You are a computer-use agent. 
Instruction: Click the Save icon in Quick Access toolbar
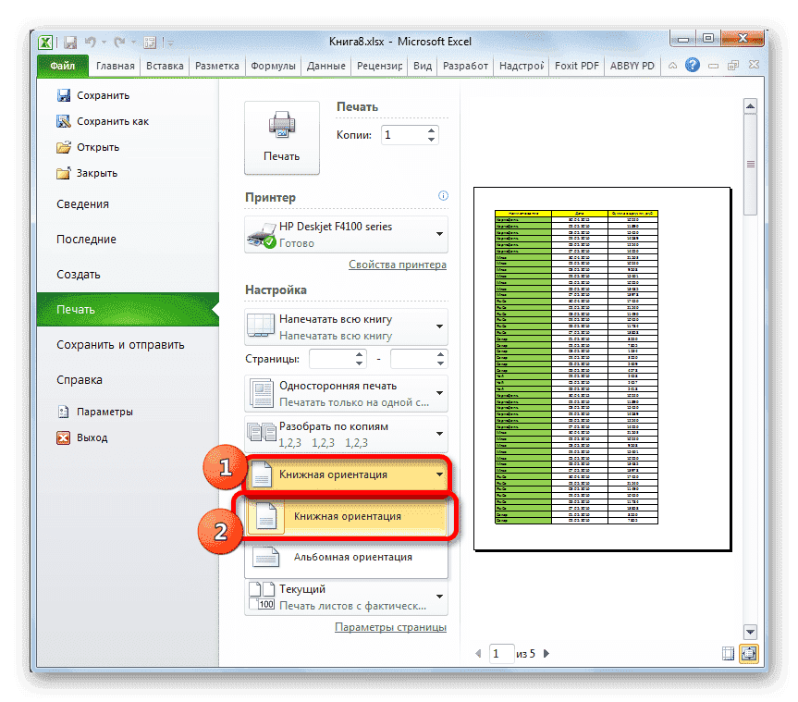pos(71,41)
